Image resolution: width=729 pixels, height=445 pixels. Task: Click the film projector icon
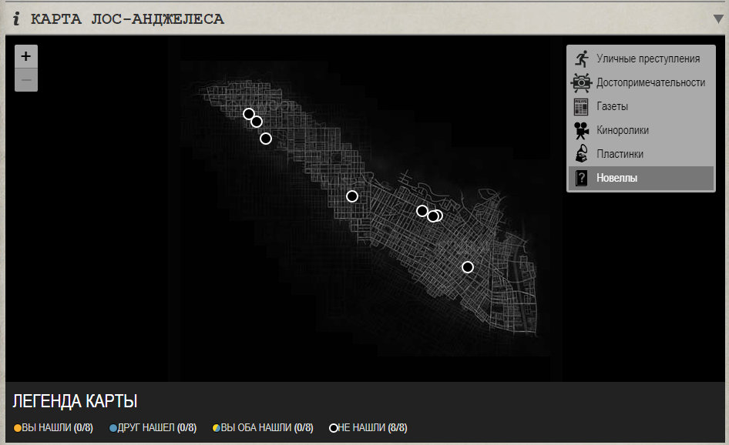pos(581,130)
